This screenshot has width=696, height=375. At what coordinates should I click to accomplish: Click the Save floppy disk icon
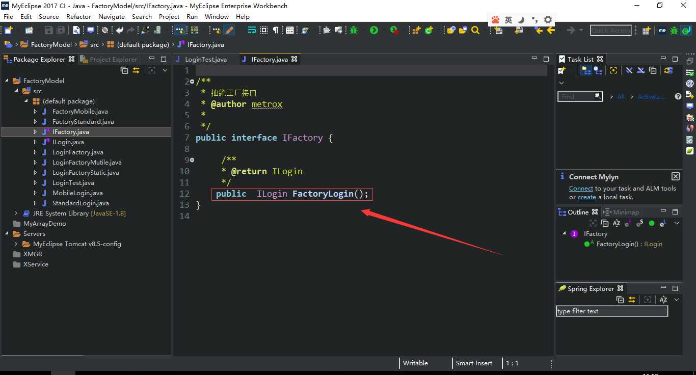pyautogui.click(x=48, y=31)
